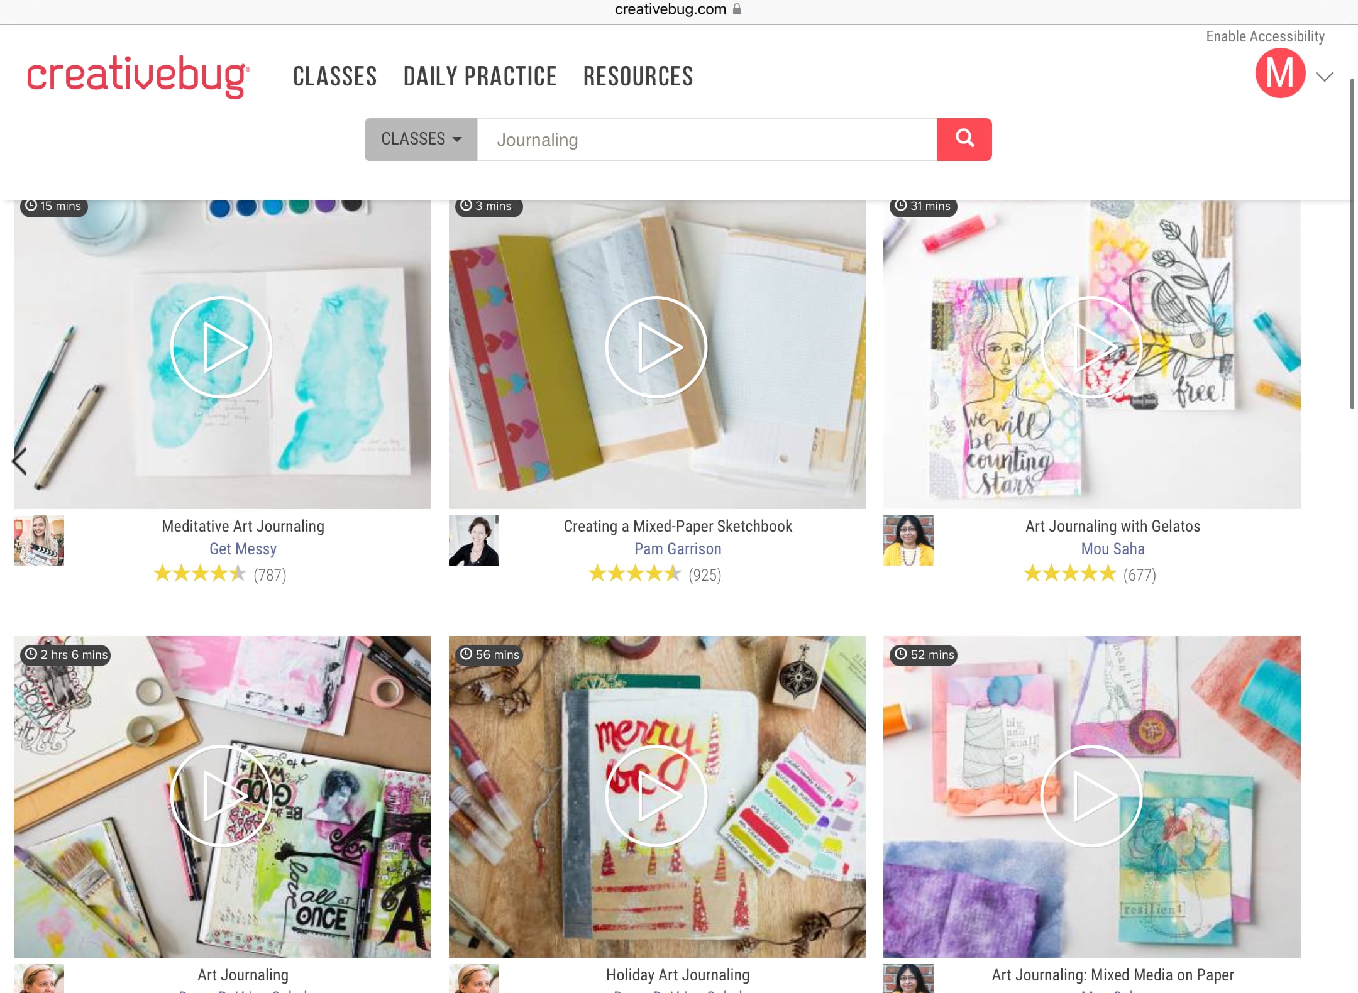This screenshot has height=993, width=1358.
Task: Open instructor Mou Saha's page
Action: coord(1113,549)
